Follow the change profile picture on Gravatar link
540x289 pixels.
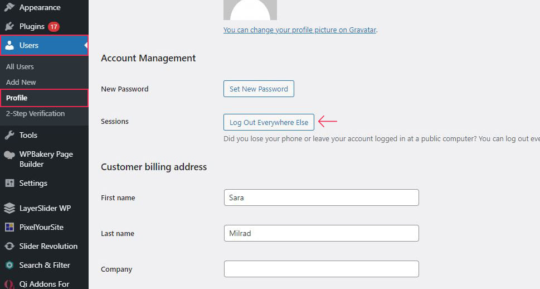(x=300, y=30)
